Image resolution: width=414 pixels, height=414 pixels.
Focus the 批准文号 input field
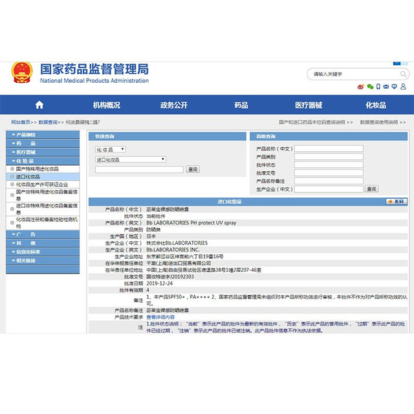click(x=329, y=173)
